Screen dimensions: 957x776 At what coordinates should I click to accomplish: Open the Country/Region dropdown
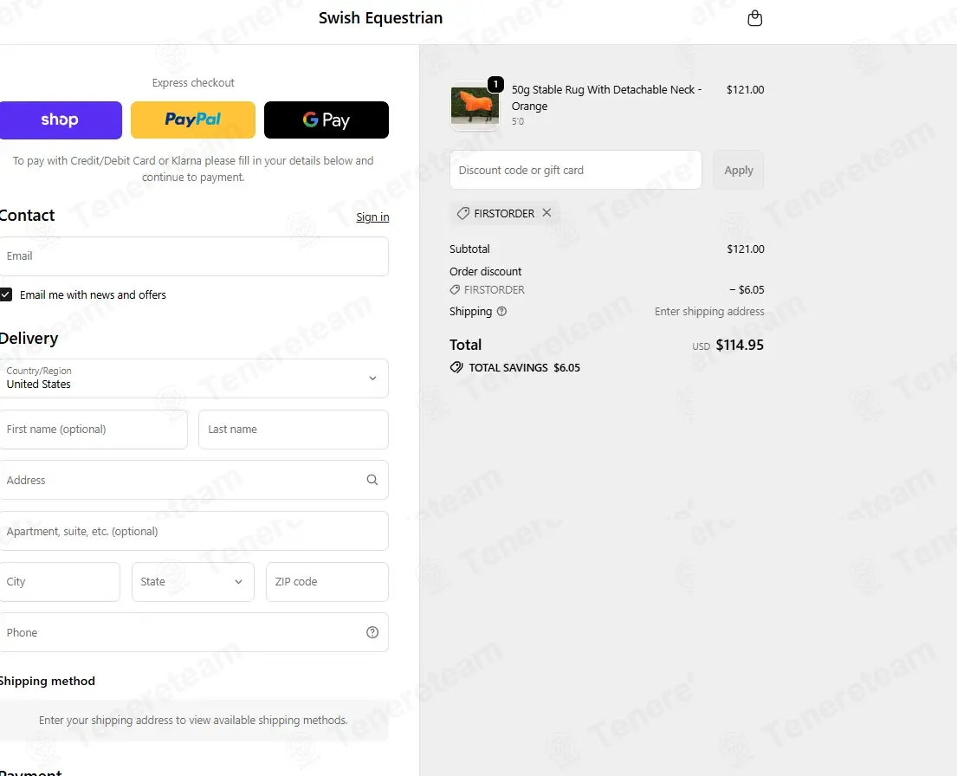(193, 378)
